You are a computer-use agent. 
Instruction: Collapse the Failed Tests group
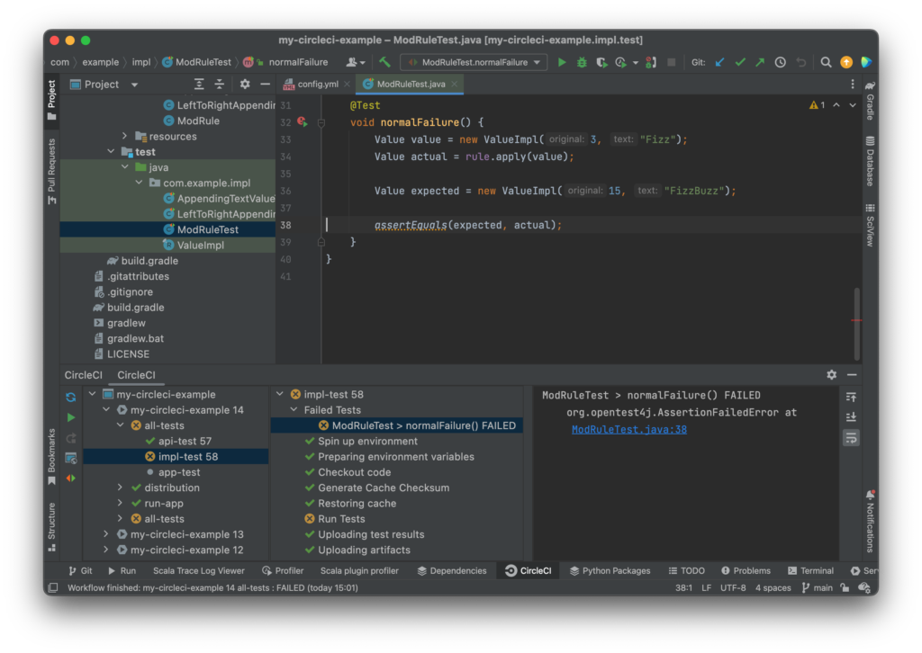point(294,410)
